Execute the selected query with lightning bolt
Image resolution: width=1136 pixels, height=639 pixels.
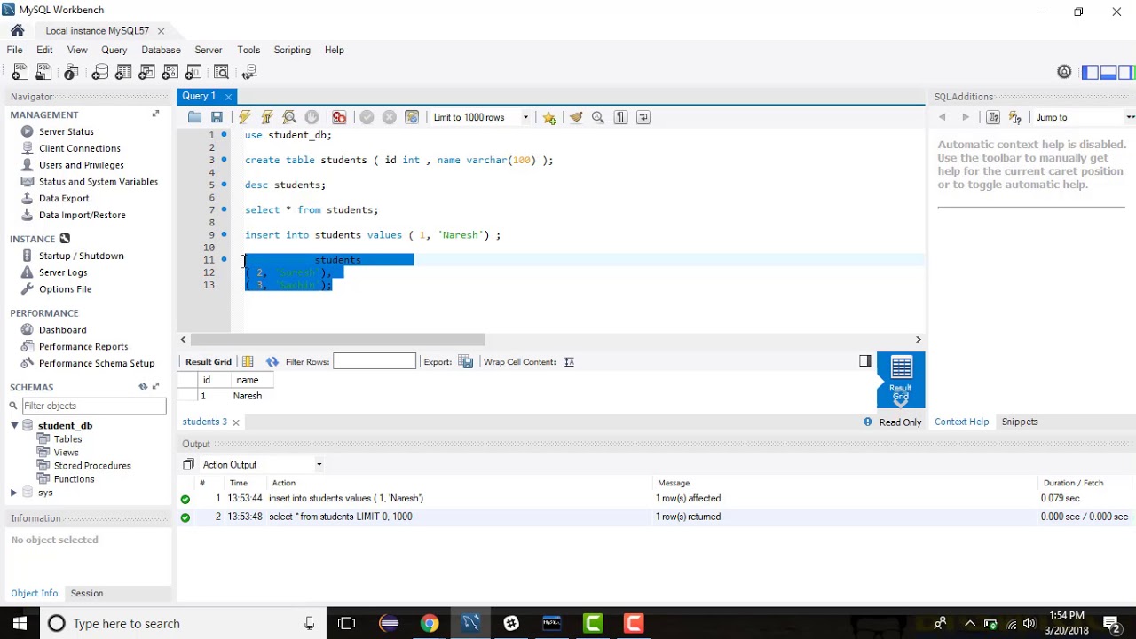click(x=244, y=117)
